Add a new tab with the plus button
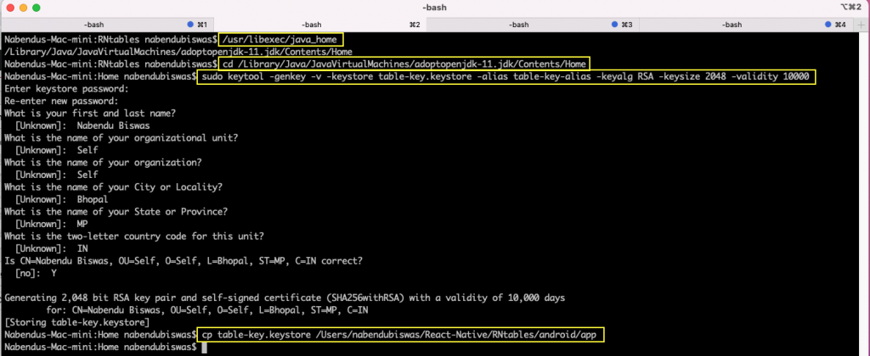870x356 pixels. (861, 25)
